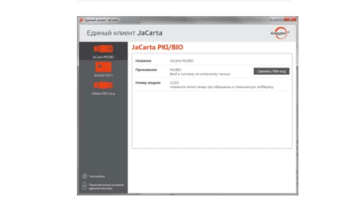Click the Сменить PIN-код button
This screenshot has height=212, width=347.
271,71
